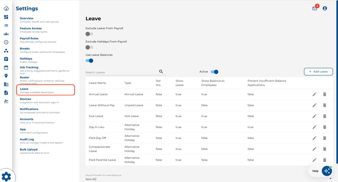Click the Type column header
Viewport: 338px width, 182px height.
tap(128, 83)
